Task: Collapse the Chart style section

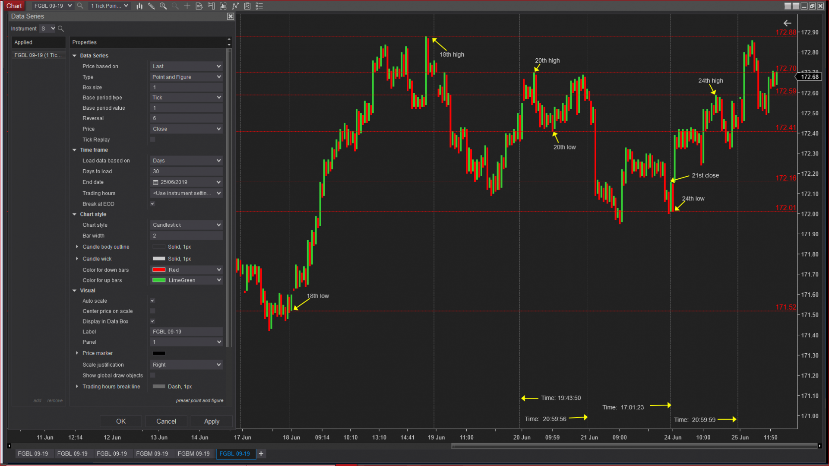Action: click(x=74, y=214)
